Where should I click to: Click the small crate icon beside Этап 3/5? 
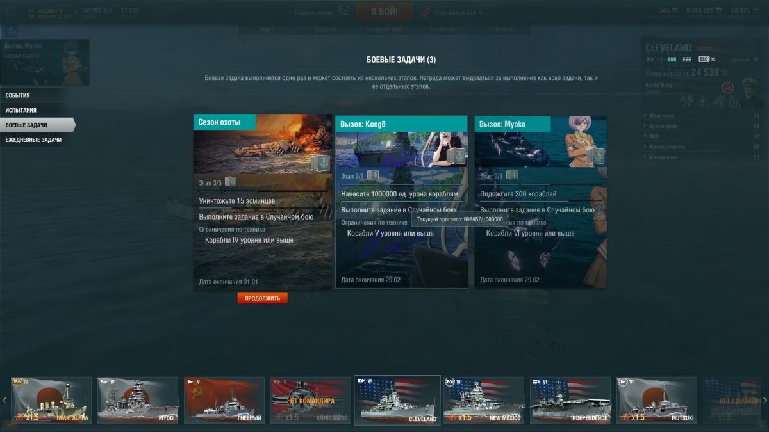231,182
